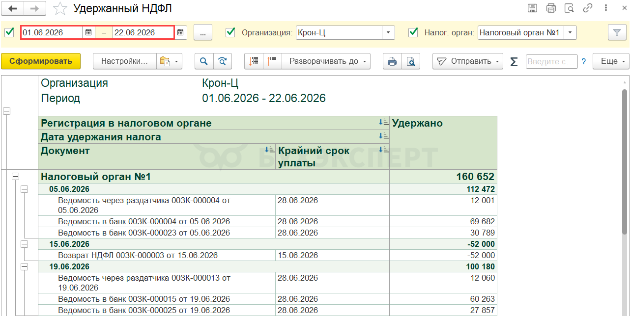Click the blue question mark help icon
631x316 pixels.
point(584,61)
